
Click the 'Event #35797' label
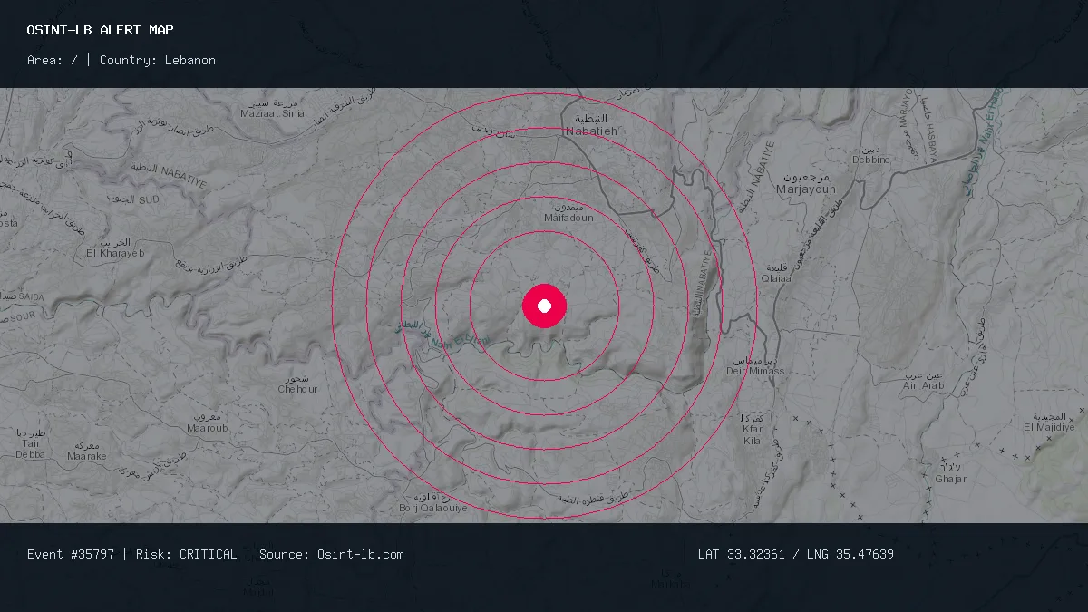click(71, 554)
